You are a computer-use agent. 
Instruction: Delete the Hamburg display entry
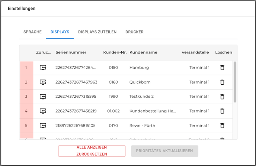pyautogui.click(x=222, y=68)
